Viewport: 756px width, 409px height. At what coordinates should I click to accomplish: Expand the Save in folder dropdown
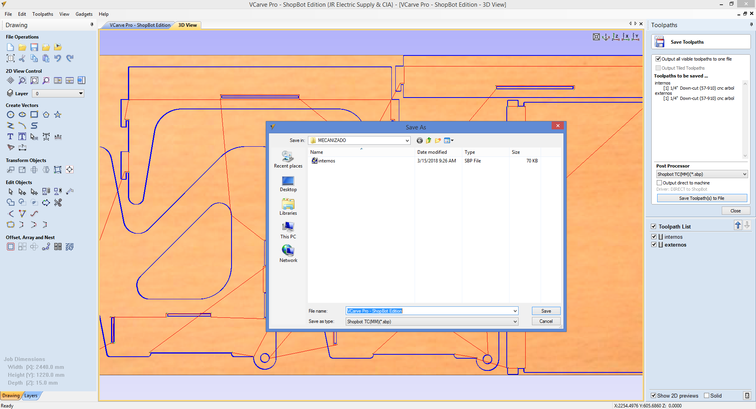pos(407,140)
